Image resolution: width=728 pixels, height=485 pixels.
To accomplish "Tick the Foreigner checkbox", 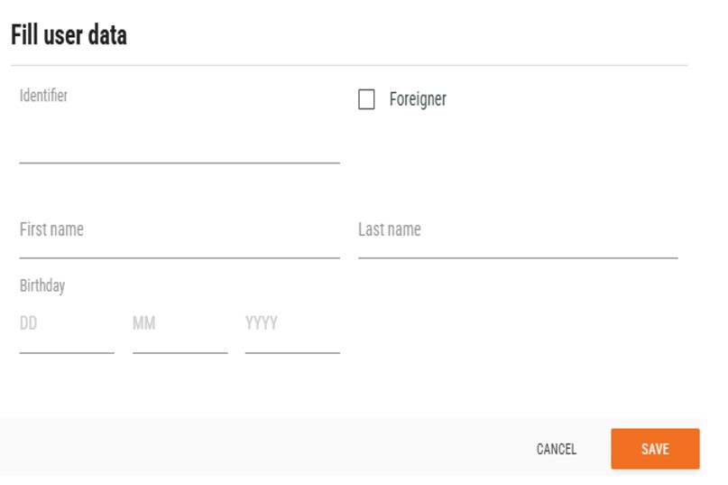I will coord(366,99).
